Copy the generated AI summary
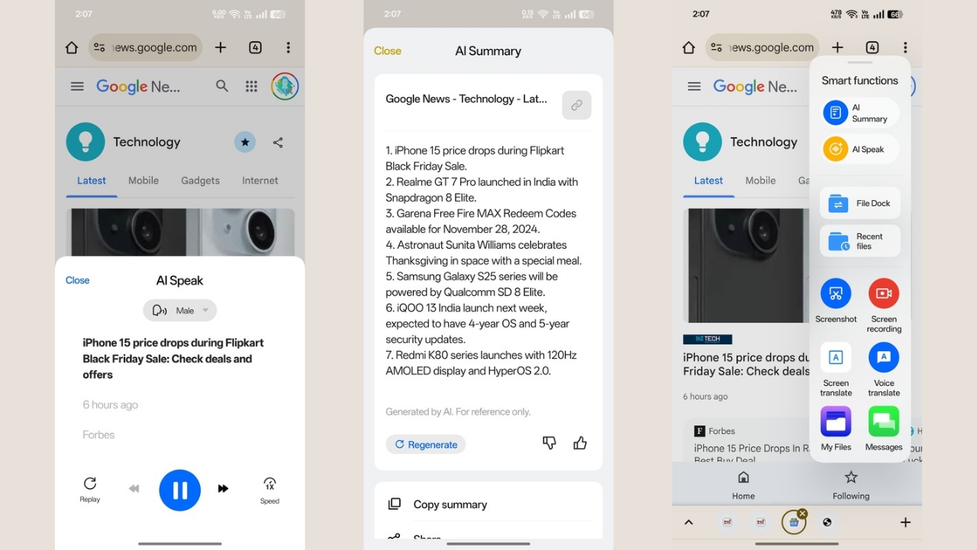 [450, 504]
